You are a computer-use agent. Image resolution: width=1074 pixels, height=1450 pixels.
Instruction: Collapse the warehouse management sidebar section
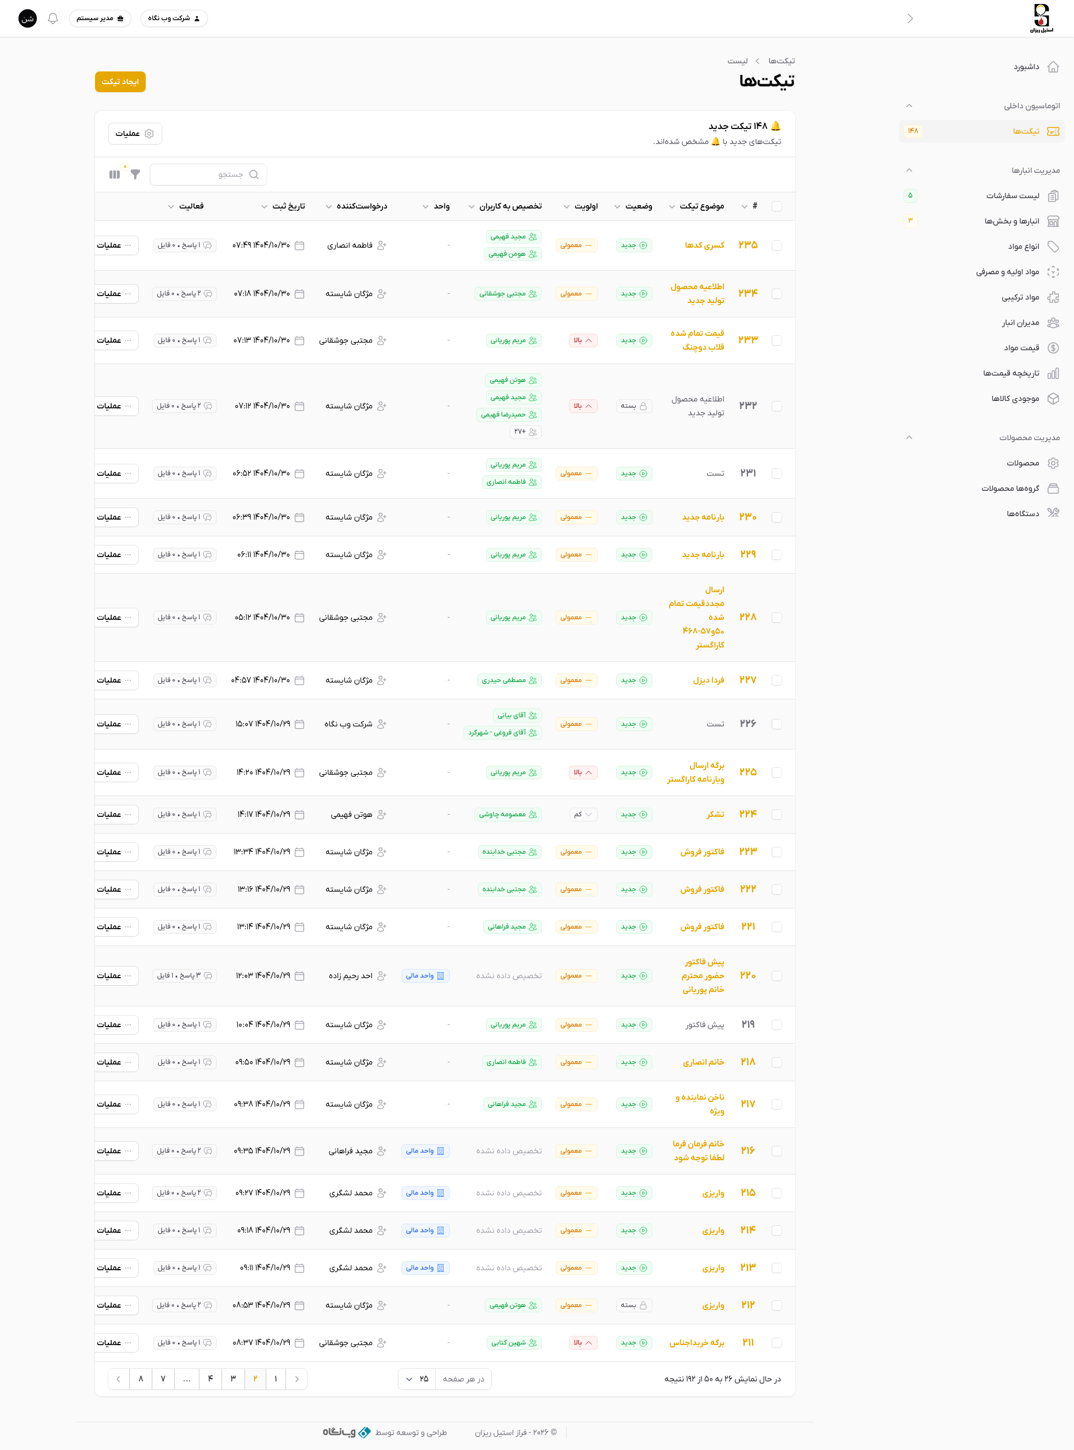[x=909, y=171]
